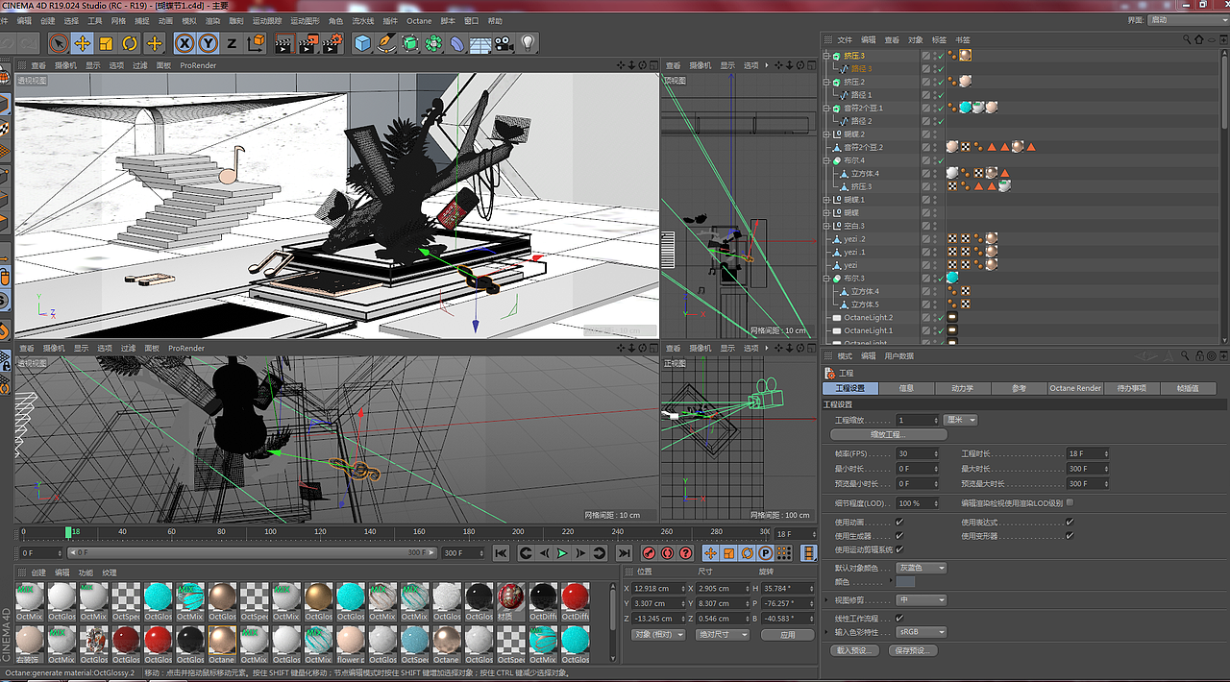
Task: Click the FPS input field showing 30
Action: click(917, 453)
